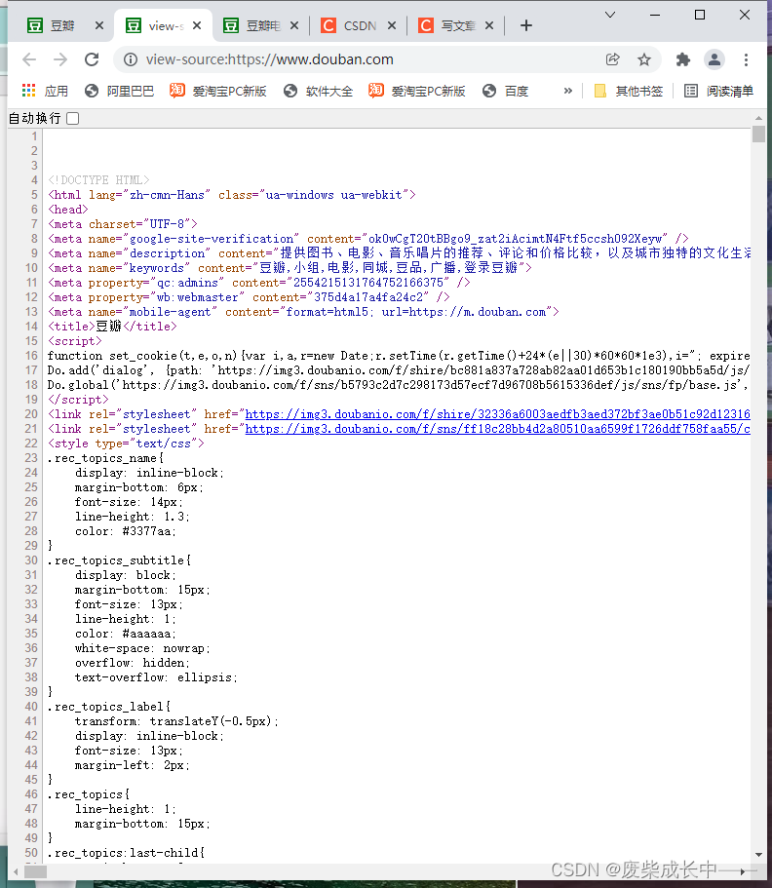Image resolution: width=772 pixels, height=888 pixels.
Task: Click the meta mobile-agent line
Action: pos(303,312)
